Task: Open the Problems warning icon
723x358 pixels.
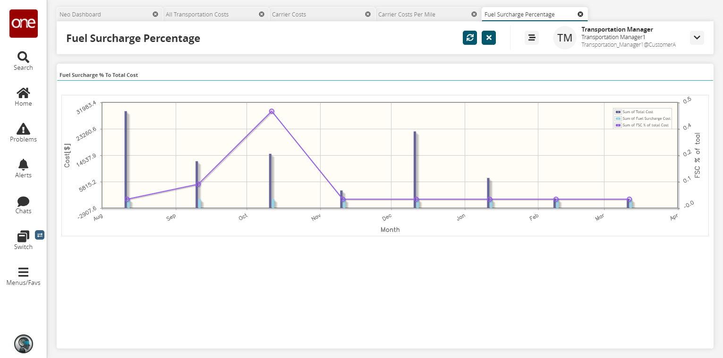Action: (23, 133)
